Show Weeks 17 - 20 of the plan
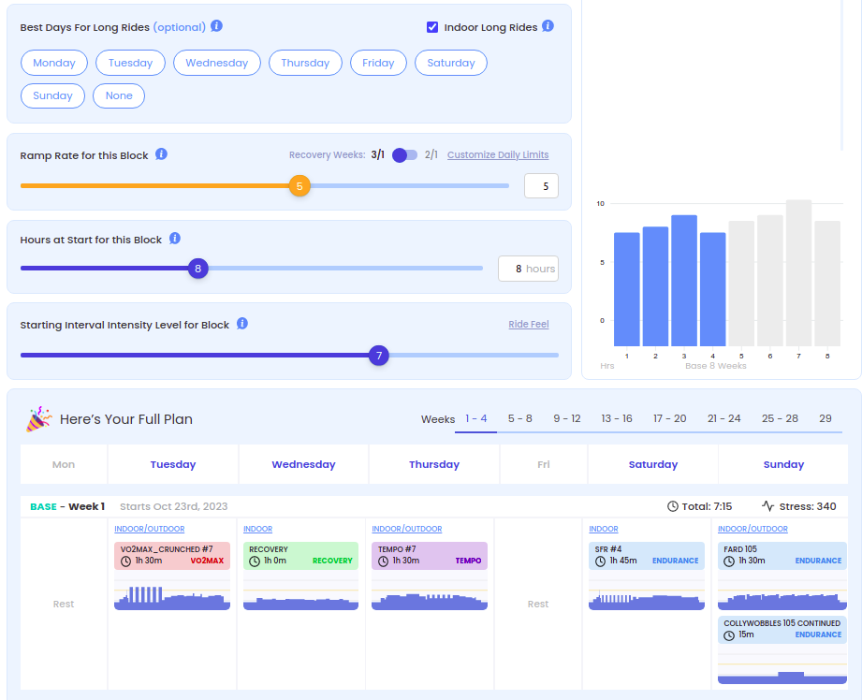Image resolution: width=862 pixels, height=700 pixels. (669, 419)
